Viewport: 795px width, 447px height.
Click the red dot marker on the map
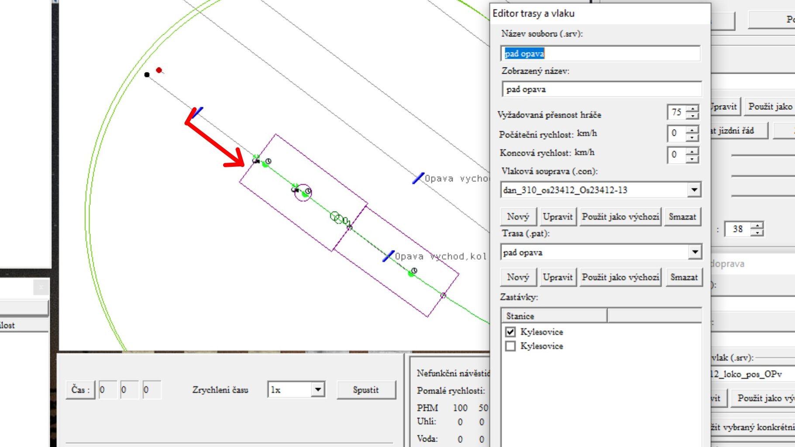(159, 70)
